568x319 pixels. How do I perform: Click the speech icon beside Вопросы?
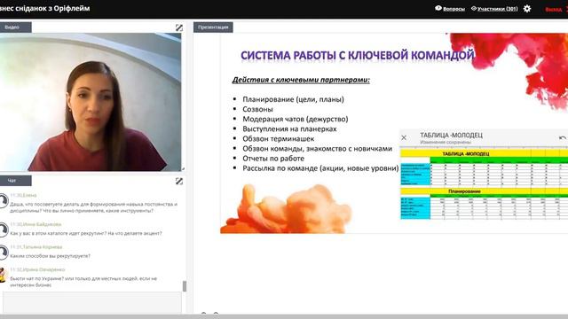tap(438, 8)
